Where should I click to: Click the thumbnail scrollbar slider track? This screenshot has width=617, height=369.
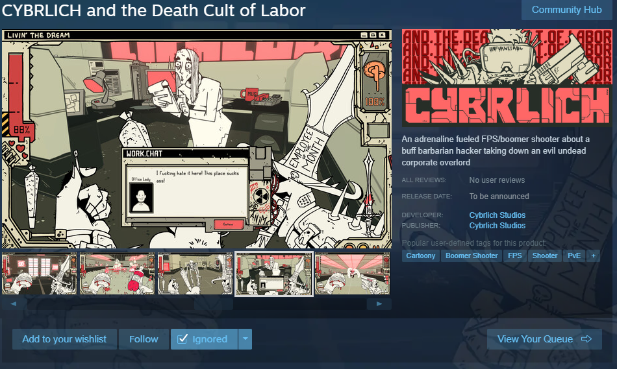(197, 304)
